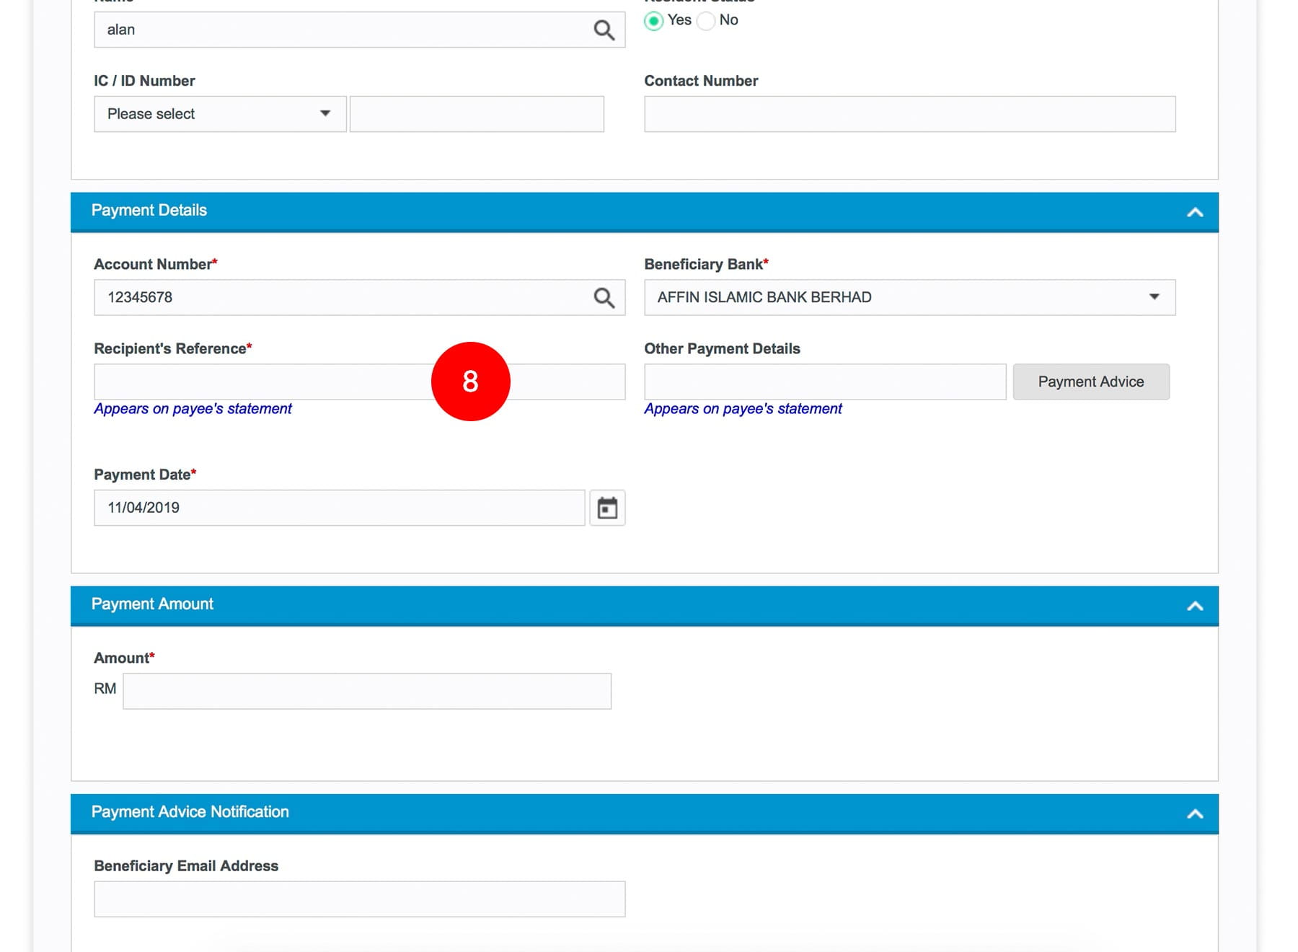Select the Yes resident status option

pyautogui.click(x=653, y=21)
